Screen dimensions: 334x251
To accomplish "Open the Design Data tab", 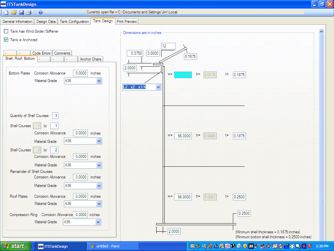I will click(x=46, y=22).
